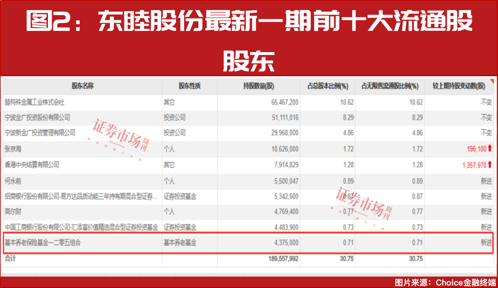Click the 持股数量(股) column header
The image size is (498, 288).
(259, 86)
